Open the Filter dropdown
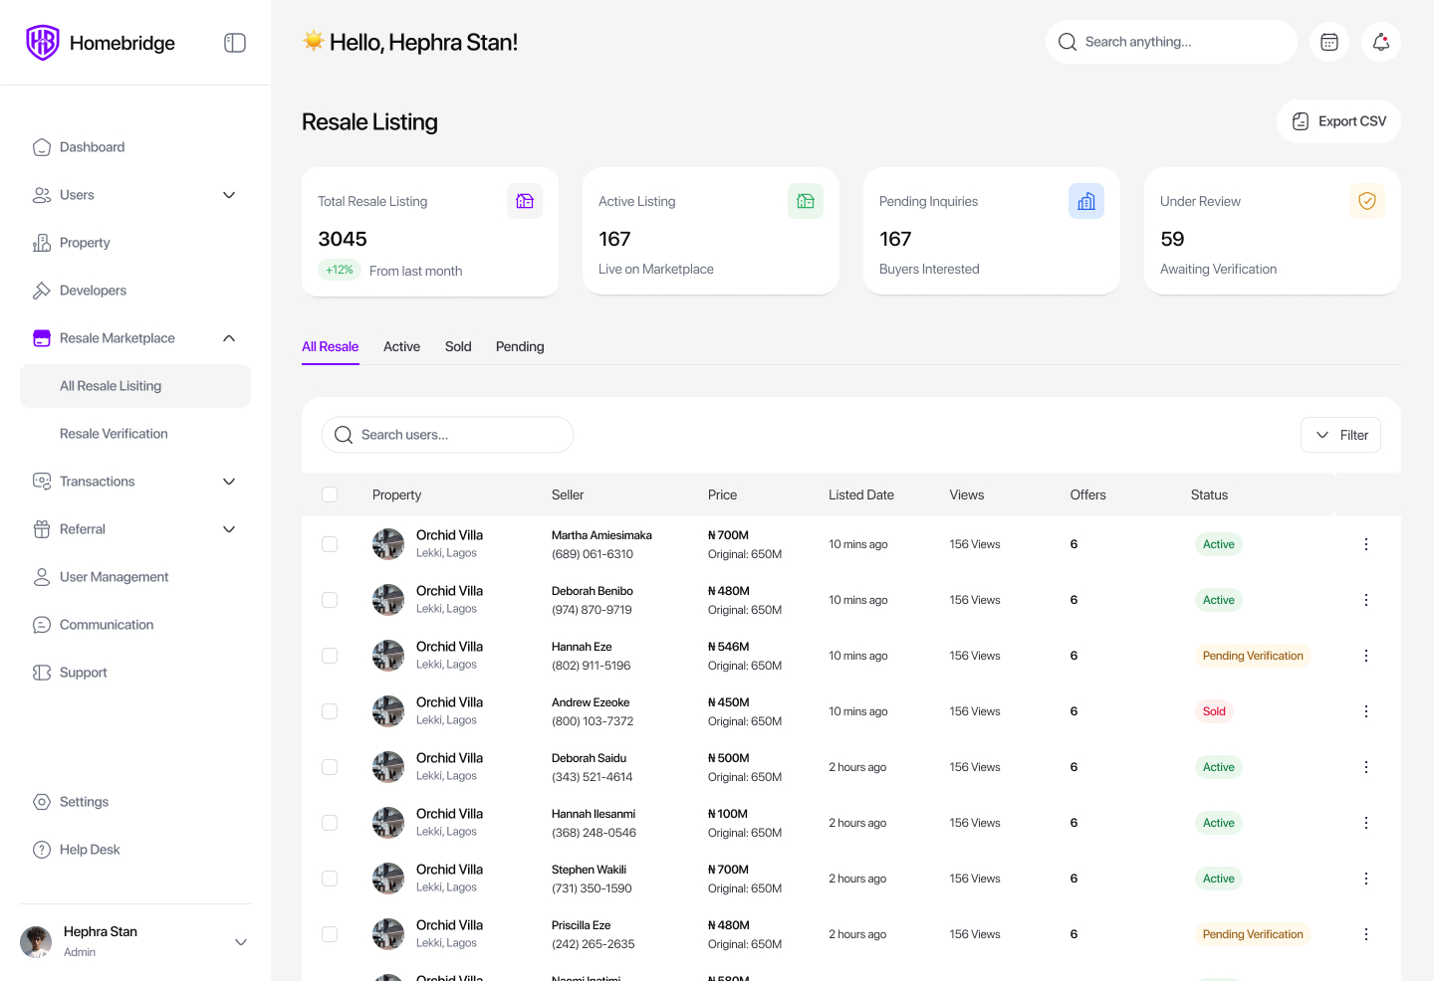The width and height of the screenshot is (1434, 981). click(x=1340, y=435)
